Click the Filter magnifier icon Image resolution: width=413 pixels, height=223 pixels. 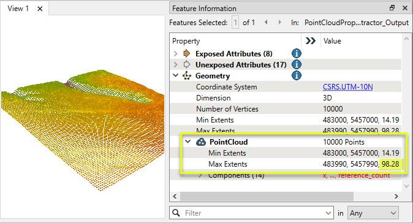(176, 213)
